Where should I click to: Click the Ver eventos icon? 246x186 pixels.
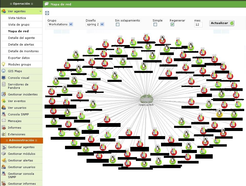(4, 101)
